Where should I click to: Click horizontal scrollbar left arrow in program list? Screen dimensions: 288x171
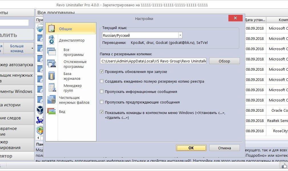[38, 138]
